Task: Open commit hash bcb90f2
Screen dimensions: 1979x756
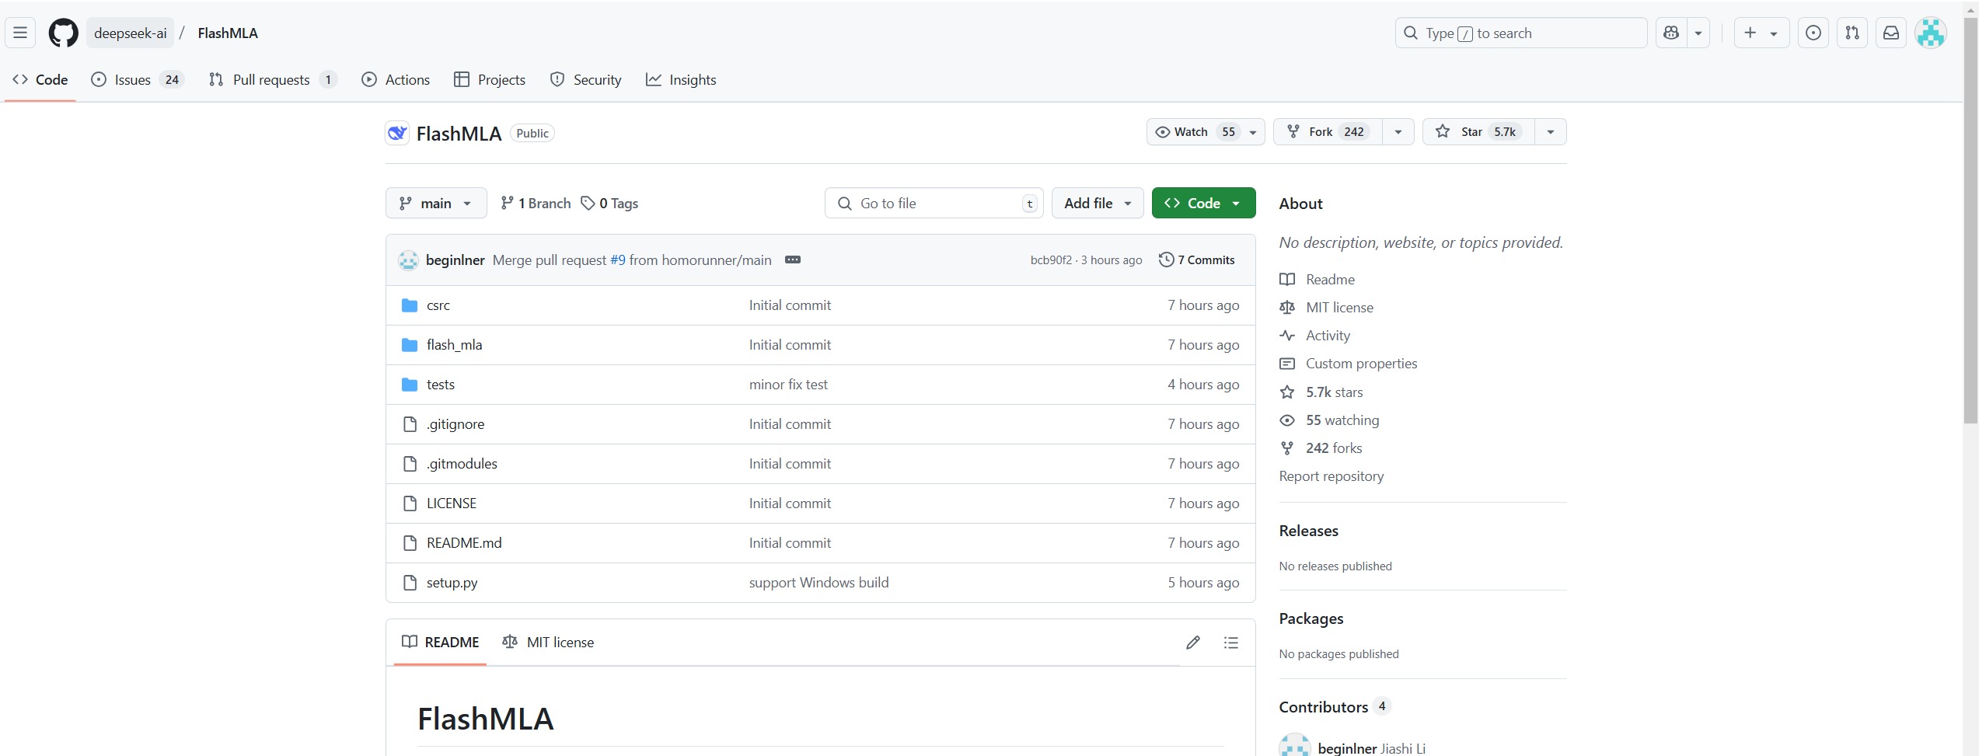Action: coord(1051,260)
